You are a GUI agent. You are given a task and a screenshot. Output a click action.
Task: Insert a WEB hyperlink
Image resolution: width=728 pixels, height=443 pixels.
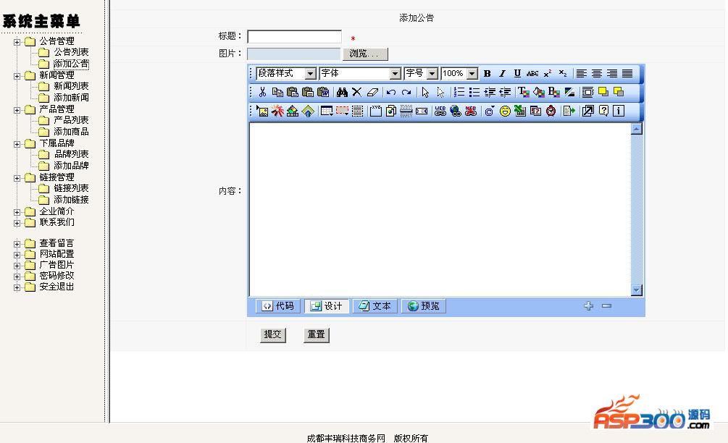[x=440, y=111]
